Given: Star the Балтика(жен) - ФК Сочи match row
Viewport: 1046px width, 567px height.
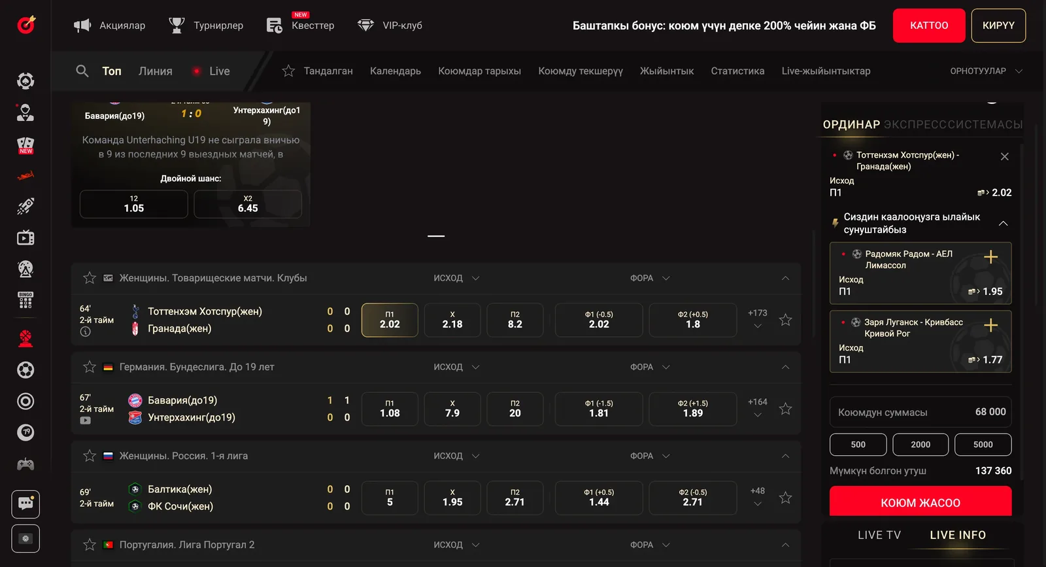Looking at the screenshot, I should click(785, 498).
